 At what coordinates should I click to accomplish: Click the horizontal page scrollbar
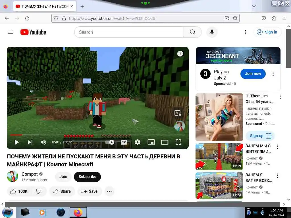pyautogui.click(x=142, y=204)
